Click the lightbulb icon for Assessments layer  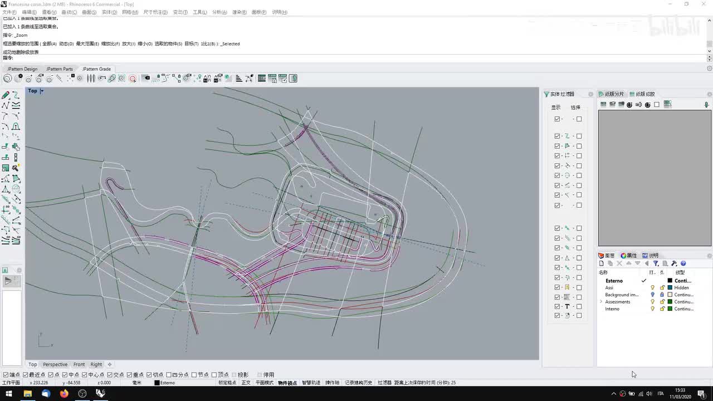653,302
